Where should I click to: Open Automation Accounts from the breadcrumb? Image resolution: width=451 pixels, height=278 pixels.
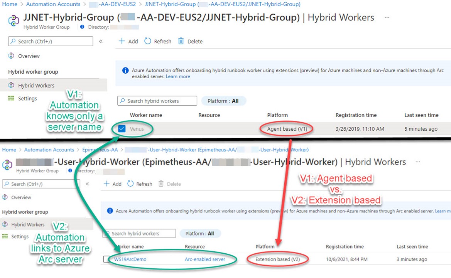pyautogui.click(x=53, y=4)
